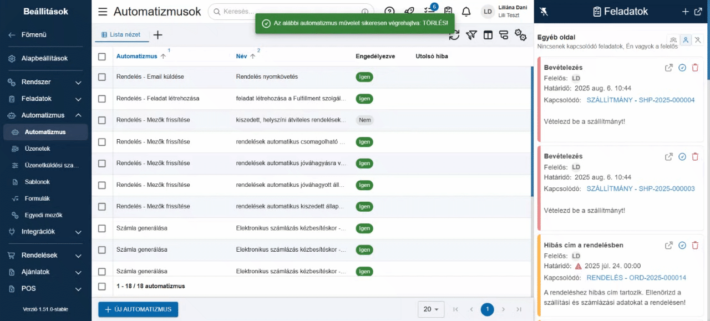This screenshot has height=321, width=710.
Task: Select all rows with the header checkbox
Action: pos(102,56)
